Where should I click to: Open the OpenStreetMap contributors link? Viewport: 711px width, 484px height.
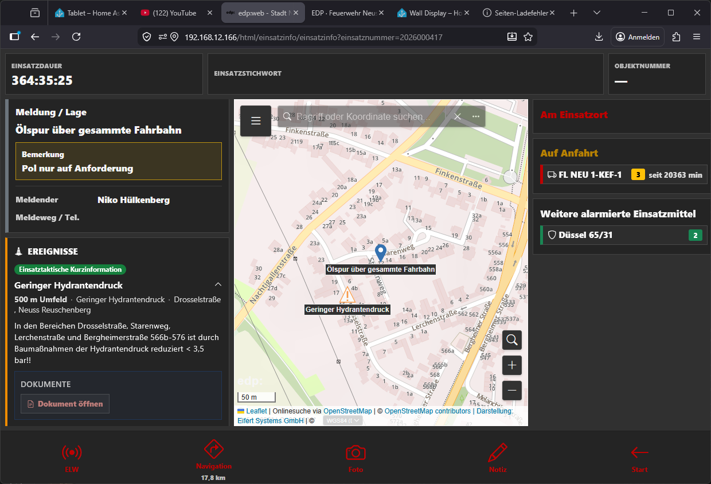427,411
